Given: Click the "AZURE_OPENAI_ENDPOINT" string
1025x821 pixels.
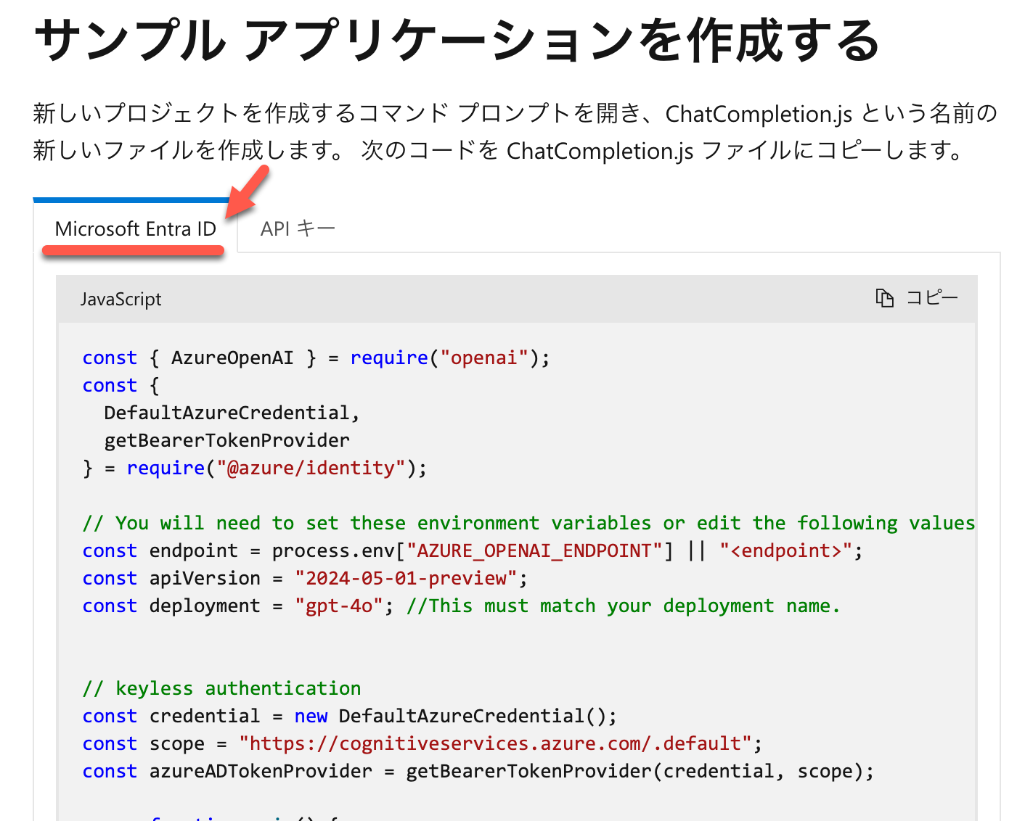Looking at the screenshot, I should pyautogui.click(x=534, y=550).
